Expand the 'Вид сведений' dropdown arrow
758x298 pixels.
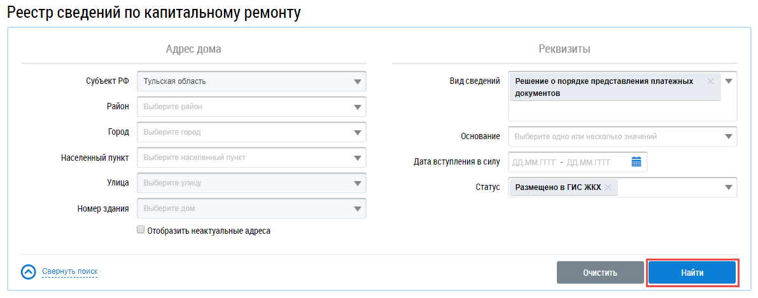click(729, 81)
